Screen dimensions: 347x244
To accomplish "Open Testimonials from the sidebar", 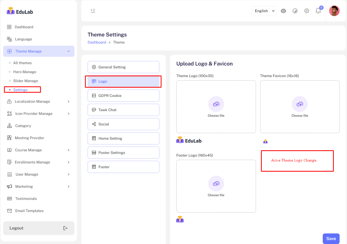I will 26,199.
